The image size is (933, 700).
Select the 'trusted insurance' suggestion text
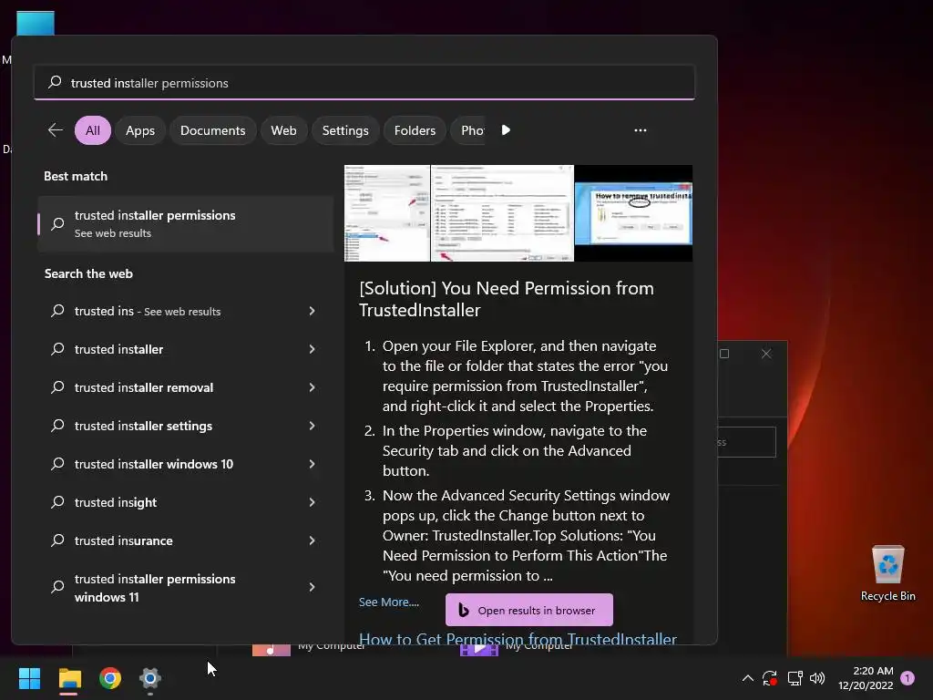point(124,540)
